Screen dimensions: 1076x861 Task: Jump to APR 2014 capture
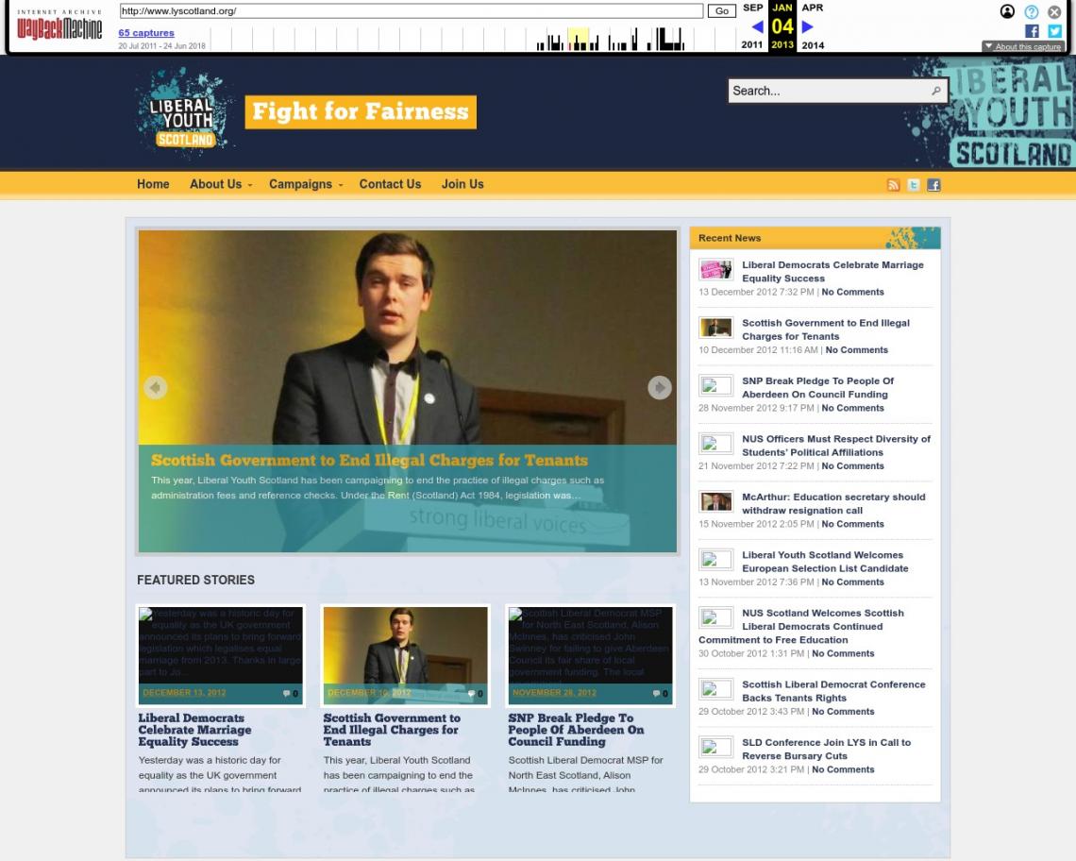tap(813, 26)
